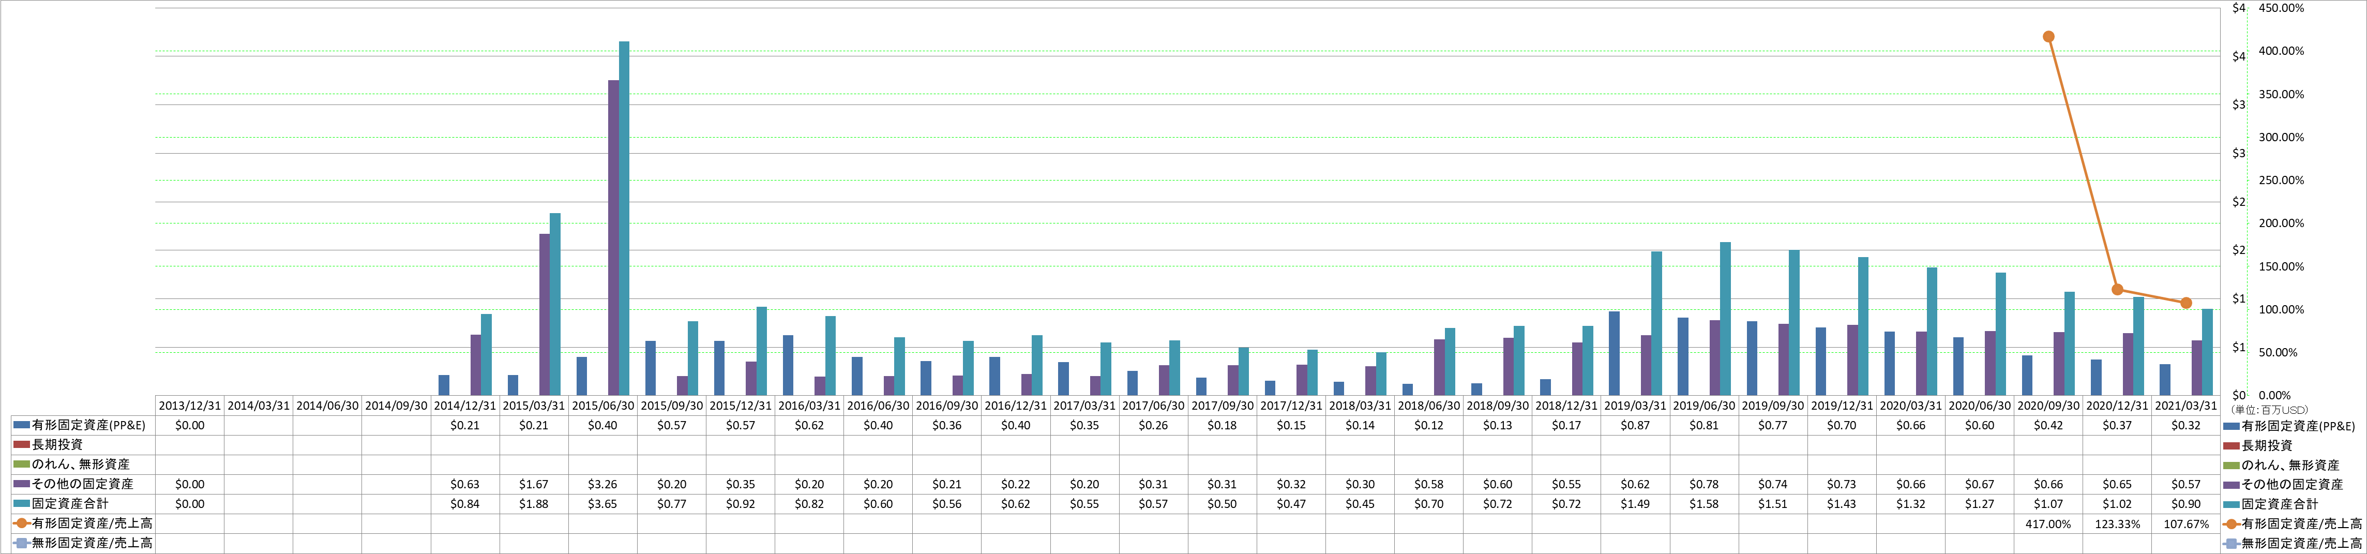Select the blue PP&E bar for 2019/03/31
The image size is (2367, 554).
[1614, 354]
